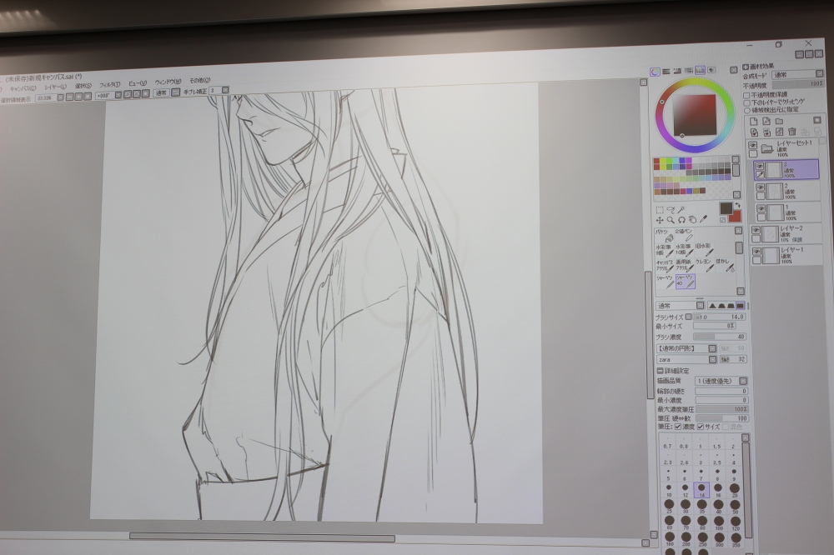The image size is (834, 555).
Task: Create a new layer
Action: click(754, 121)
